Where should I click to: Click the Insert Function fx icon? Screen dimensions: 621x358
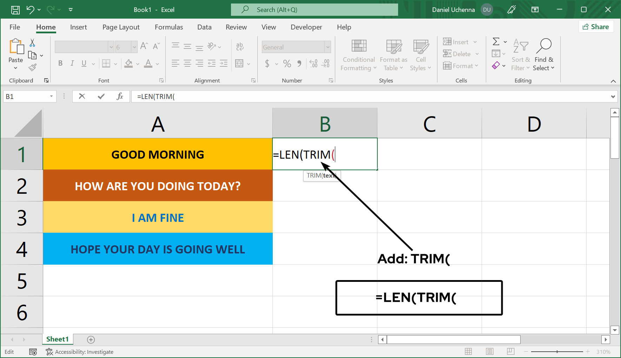tap(120, 97)
